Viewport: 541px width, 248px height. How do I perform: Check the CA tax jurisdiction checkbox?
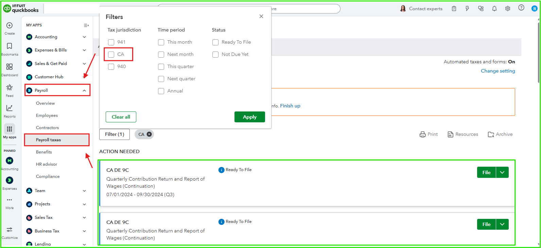pos(111,55)
